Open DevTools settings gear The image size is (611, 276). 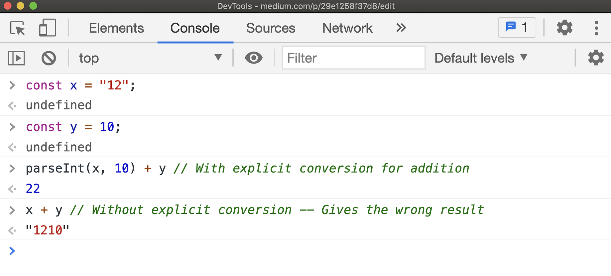point(564,28)
